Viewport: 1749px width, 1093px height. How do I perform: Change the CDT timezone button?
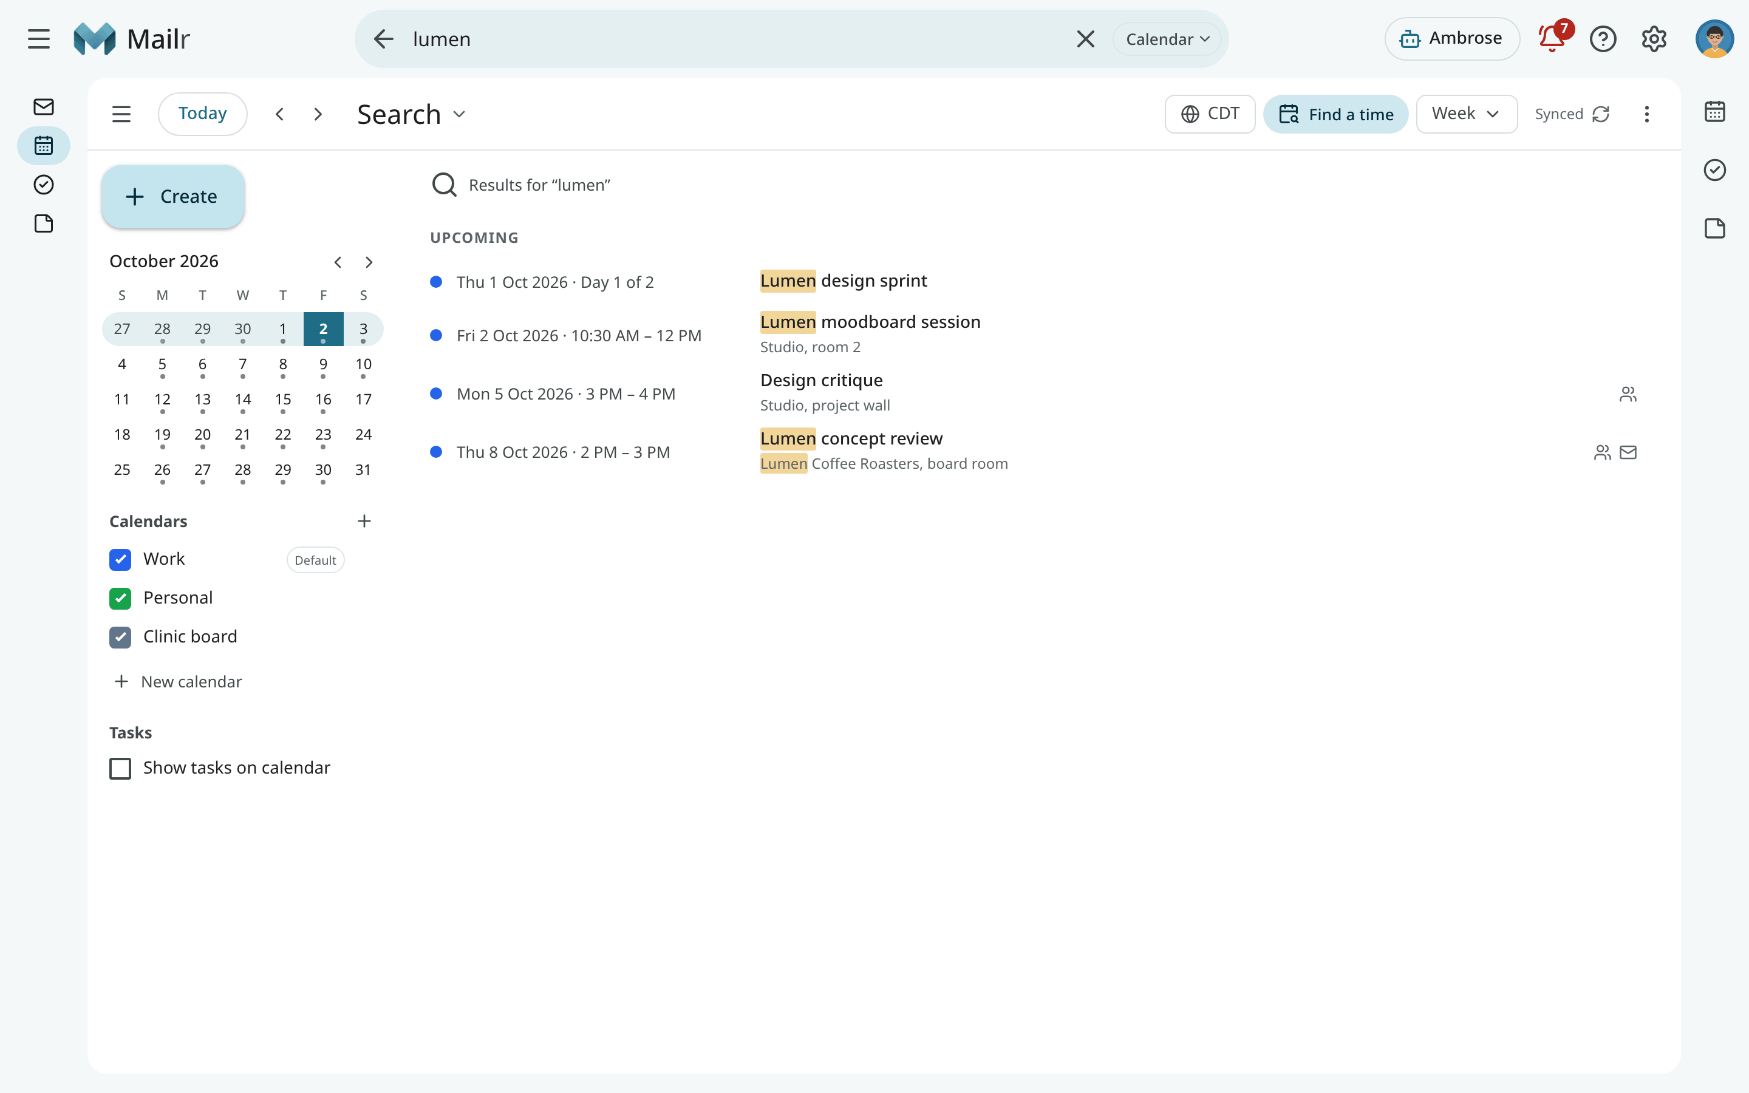coord(1210,114)
